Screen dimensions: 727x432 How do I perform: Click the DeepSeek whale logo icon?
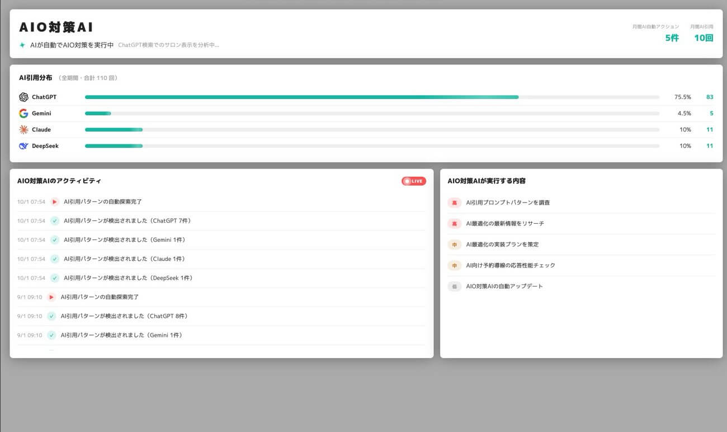tap(23, 145)
